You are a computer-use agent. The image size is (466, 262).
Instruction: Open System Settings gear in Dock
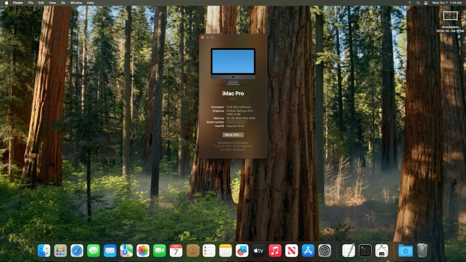pos(324,251)
